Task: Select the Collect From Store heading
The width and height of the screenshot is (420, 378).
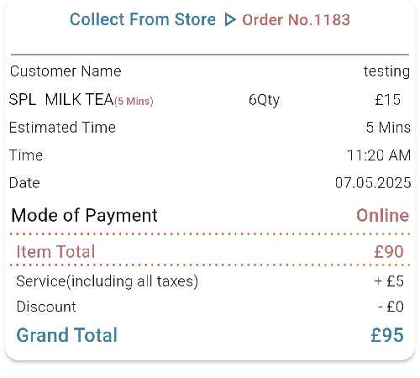Action: 143,19
